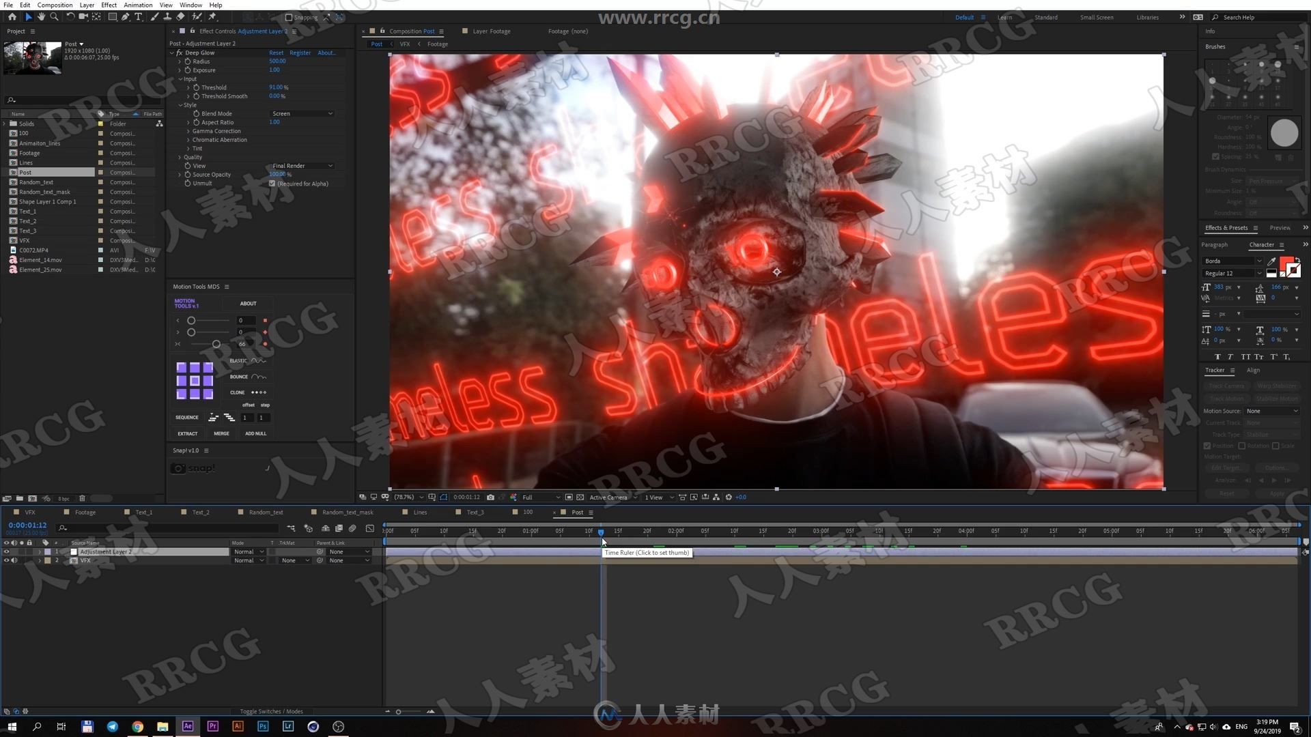Toggle visibility of VFX layer
Image resolution: width=1311 pixels, height=737 pixels.
(8, 560)
